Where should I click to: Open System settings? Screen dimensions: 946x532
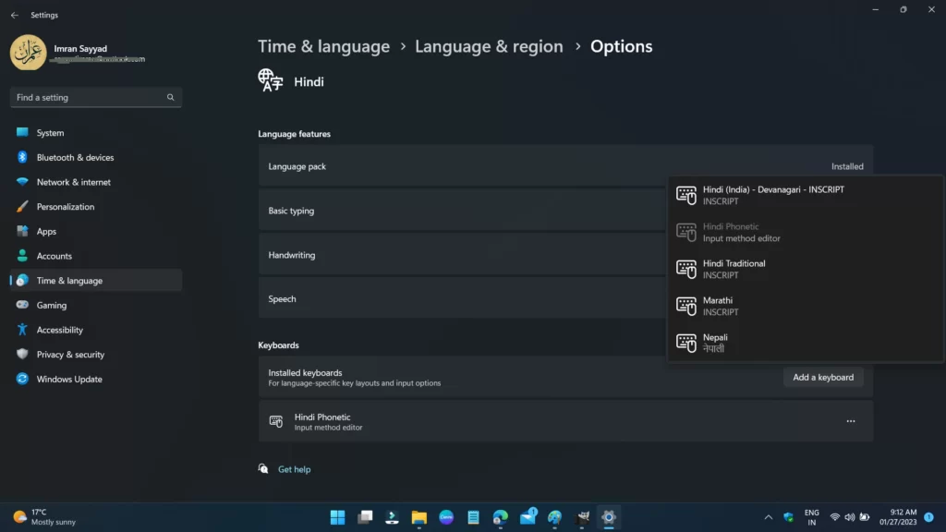pyautogui.click(x=96, y=133)
